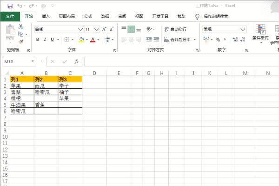Apply accounting number format icon

(x=206, y=40)
